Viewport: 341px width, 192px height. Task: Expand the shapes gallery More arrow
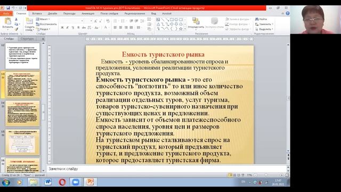pyautogui.click(x=185, y=29)
